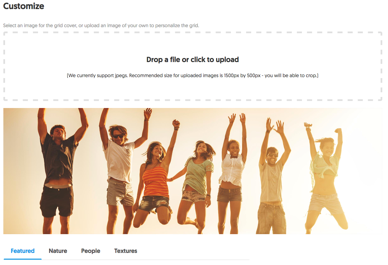The width and height of the screenshot is (388, 265).
Task: Click "Drop a file or click to upload"
Action: [193, 59]
